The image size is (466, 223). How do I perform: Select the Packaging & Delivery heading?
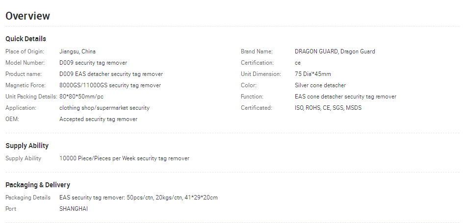(38, 185)
